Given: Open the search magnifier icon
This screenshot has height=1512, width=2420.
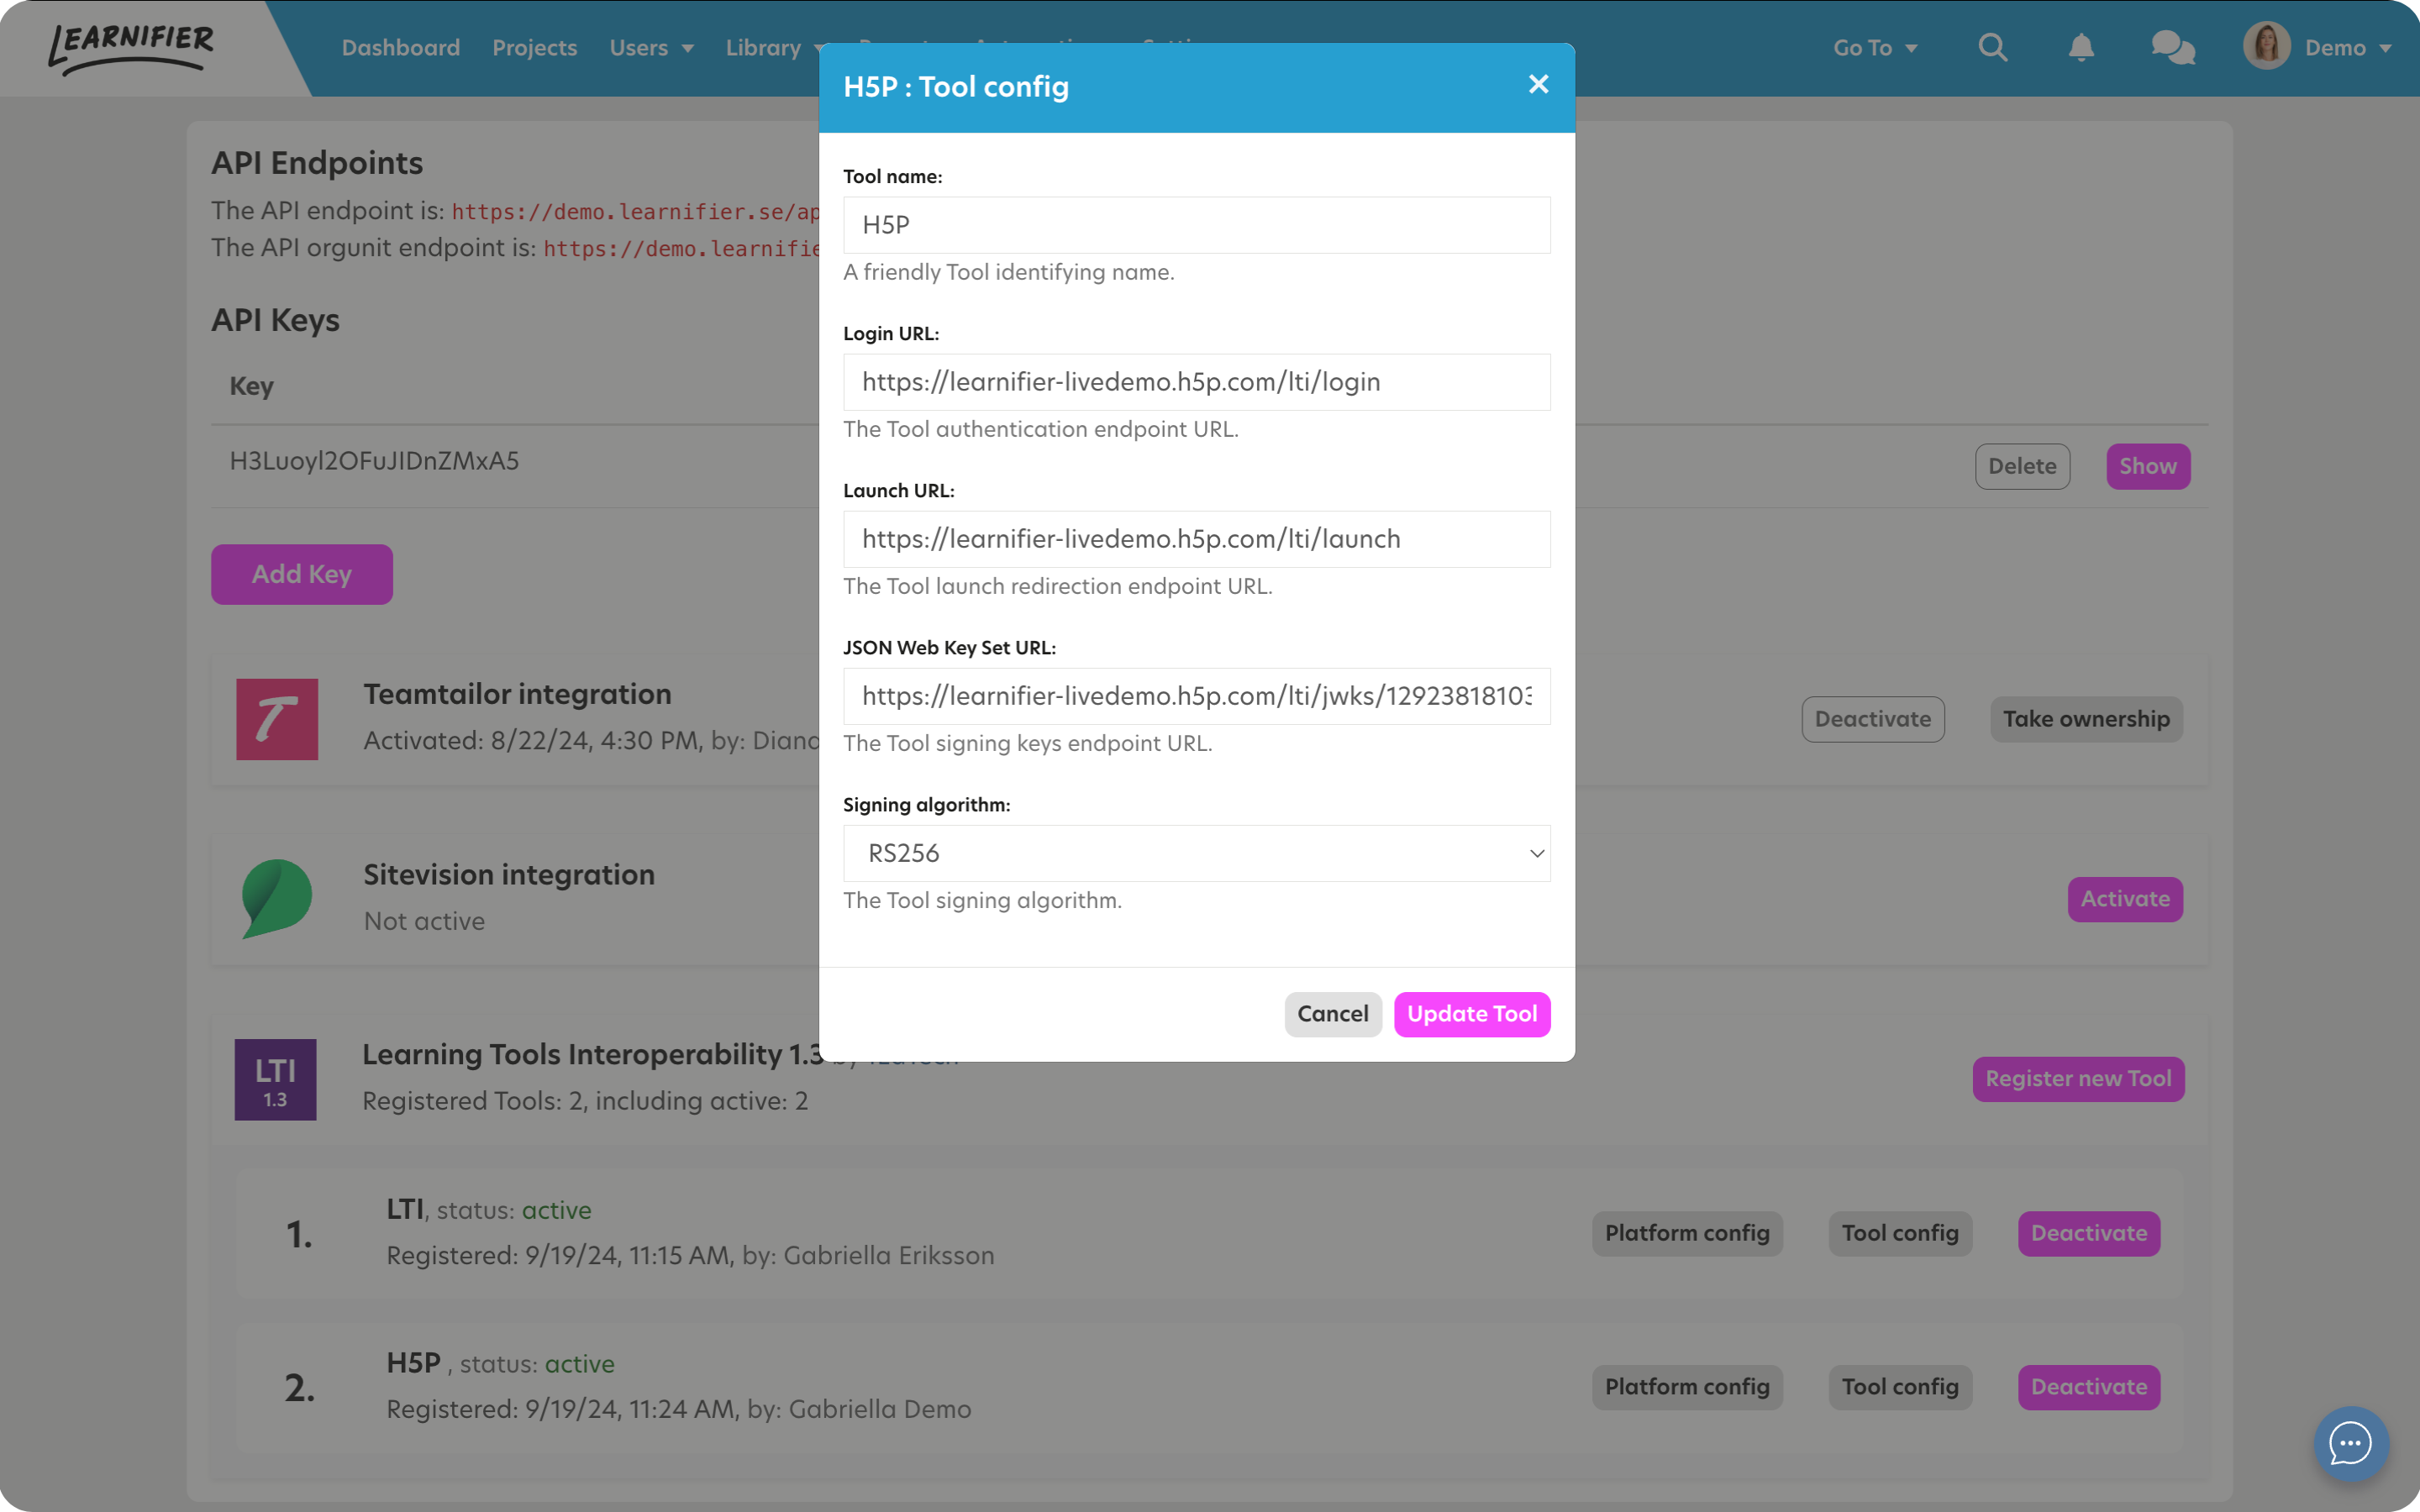Looking at the screenshot, I should (x=1992, y=47).
